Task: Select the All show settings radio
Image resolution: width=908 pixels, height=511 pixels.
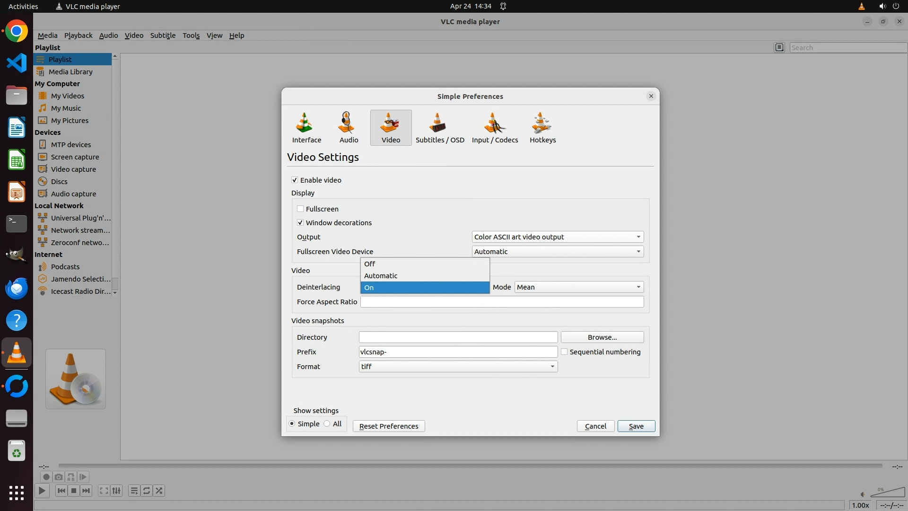Action: tap(327, 423)
